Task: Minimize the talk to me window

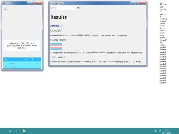Action: pyautogui.click(x=29, y=3)
